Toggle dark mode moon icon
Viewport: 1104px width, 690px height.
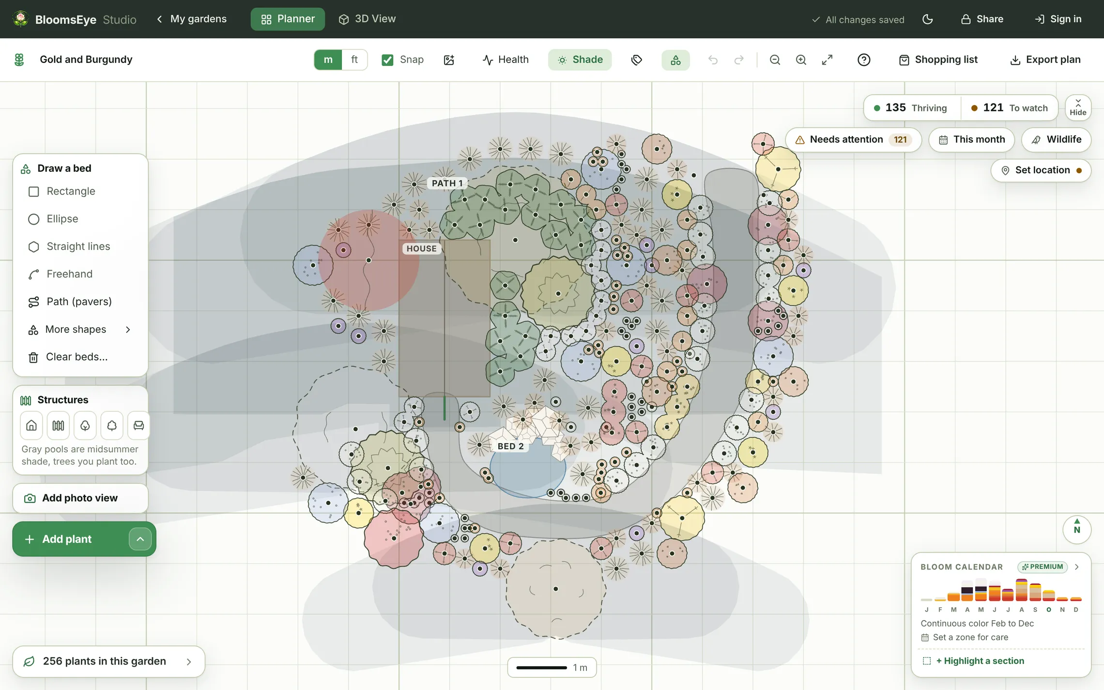click(927, 19)
